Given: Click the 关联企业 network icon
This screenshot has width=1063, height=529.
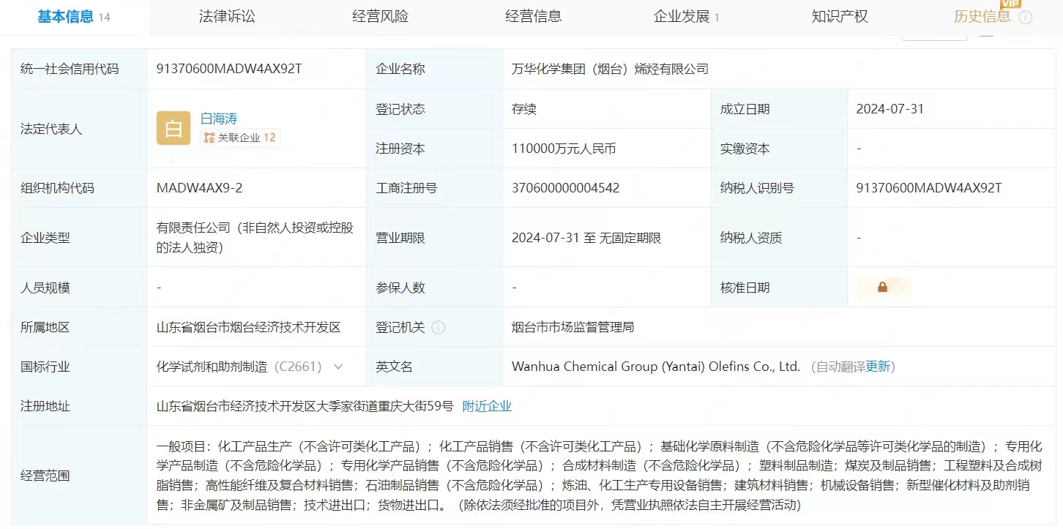Looking at the screenshot, I should 209,138.
